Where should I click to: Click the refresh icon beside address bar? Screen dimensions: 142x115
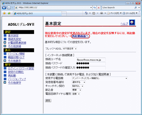tap(94, 7)
